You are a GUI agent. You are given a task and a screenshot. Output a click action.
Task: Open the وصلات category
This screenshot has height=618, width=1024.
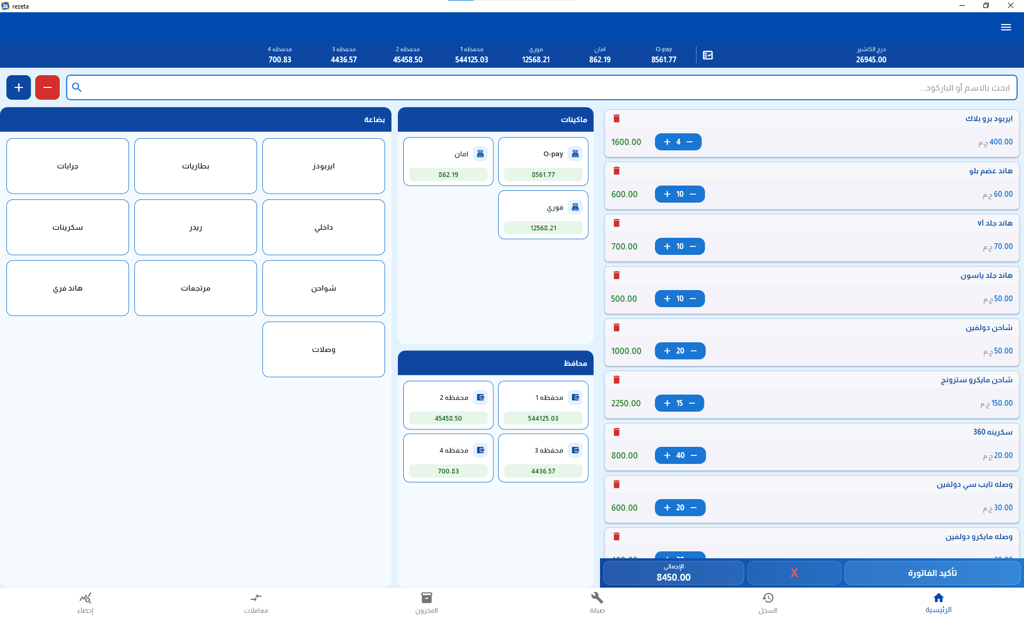pos(324,349)
